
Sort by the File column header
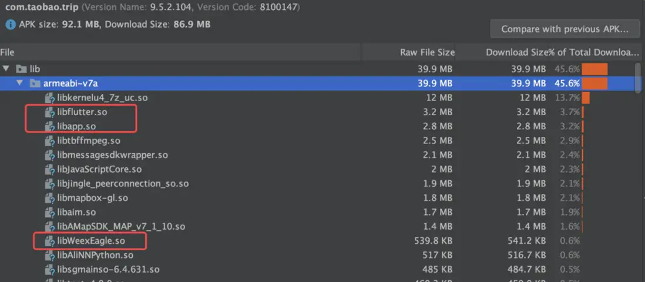(x=176, y=52)
